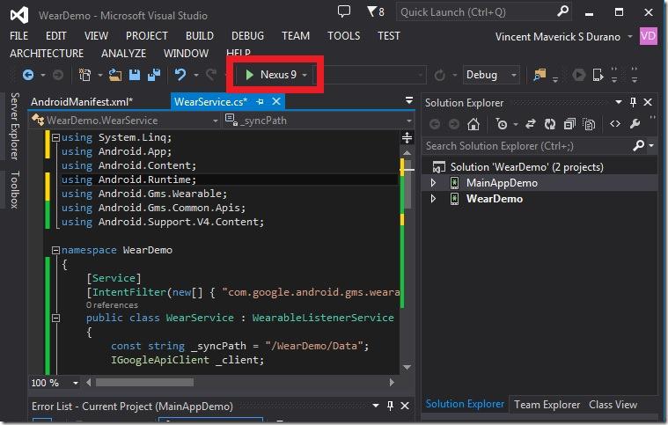Click the editor vertical scrollbar down arrow
Screen dimensions: 668x425
(x=407, y=367)
